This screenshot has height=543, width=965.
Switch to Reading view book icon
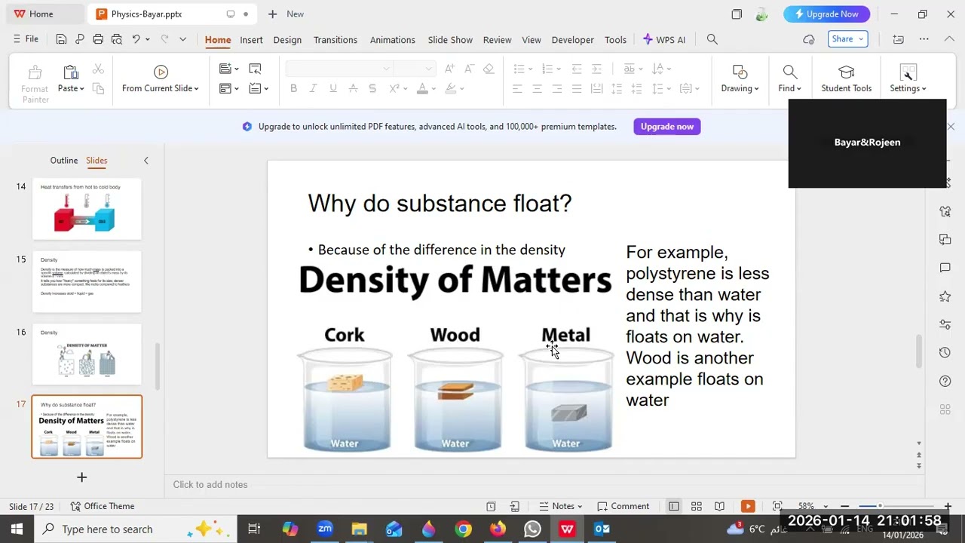click(x=719, y=506)
